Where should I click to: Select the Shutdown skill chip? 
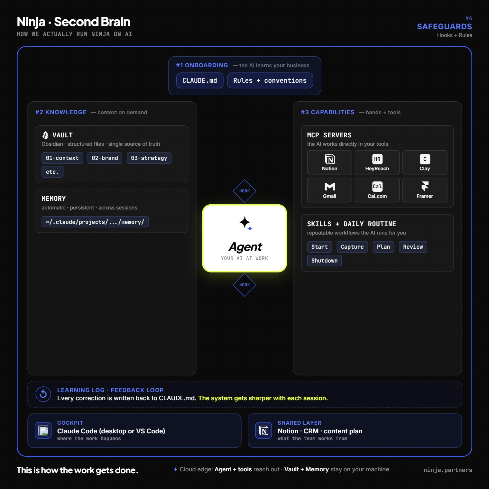(x=324, y=261)
